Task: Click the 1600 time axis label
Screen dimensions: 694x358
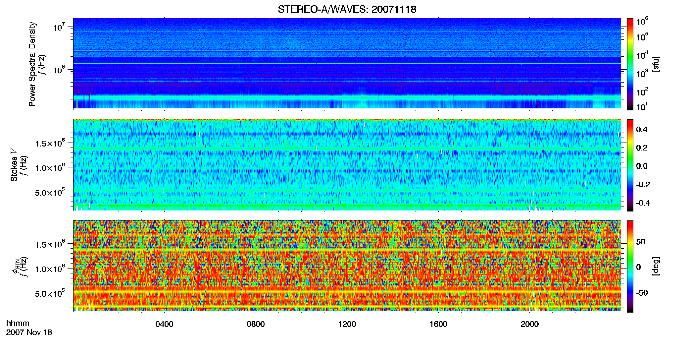Action: 438,324
